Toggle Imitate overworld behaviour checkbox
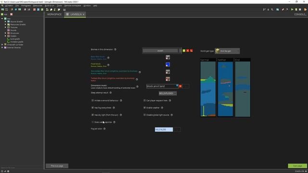This screenshot has width=308, height=173. pos(92,100)
